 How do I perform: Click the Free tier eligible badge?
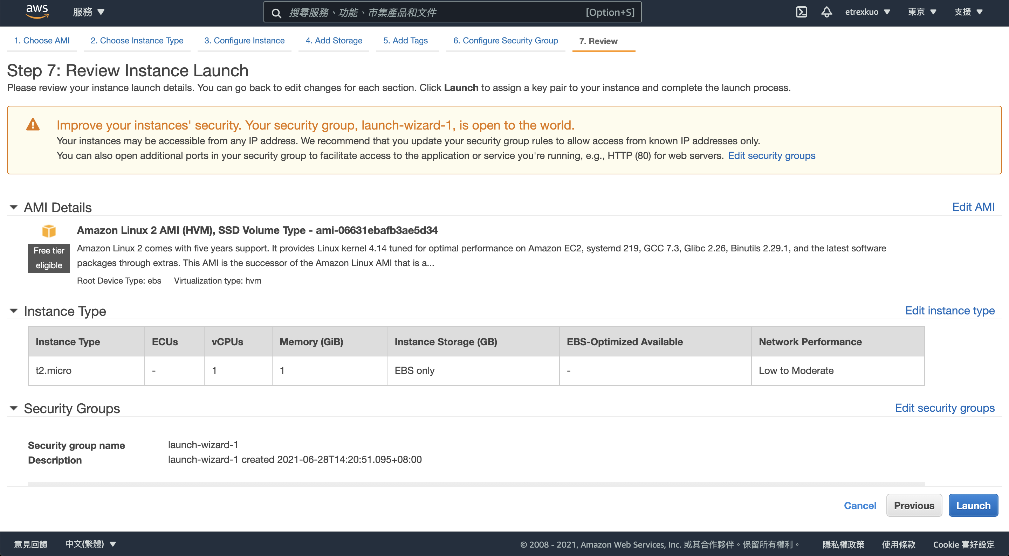(x=49, y=258)
